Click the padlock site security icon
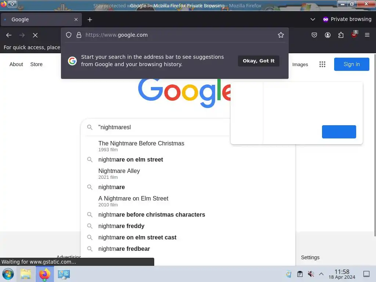Image resolution: width=376 pixels, height=282 pixels. [79, 35]
